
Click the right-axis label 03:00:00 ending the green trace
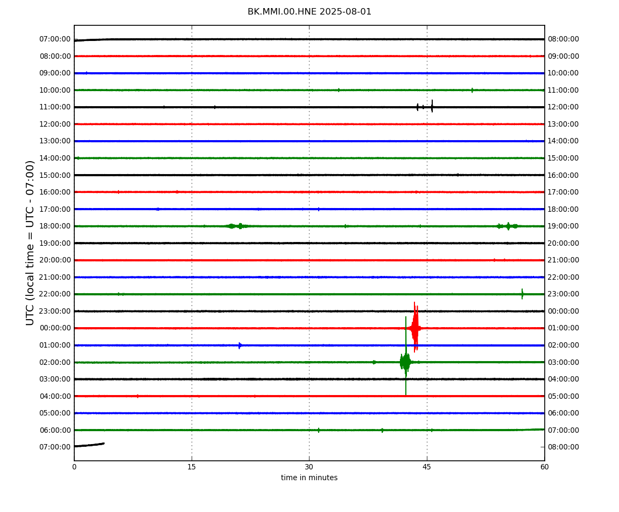(564, 362)
